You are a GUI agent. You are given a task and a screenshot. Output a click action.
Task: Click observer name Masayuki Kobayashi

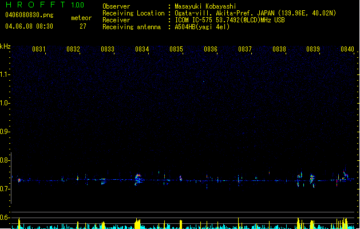tap(205, 6)
